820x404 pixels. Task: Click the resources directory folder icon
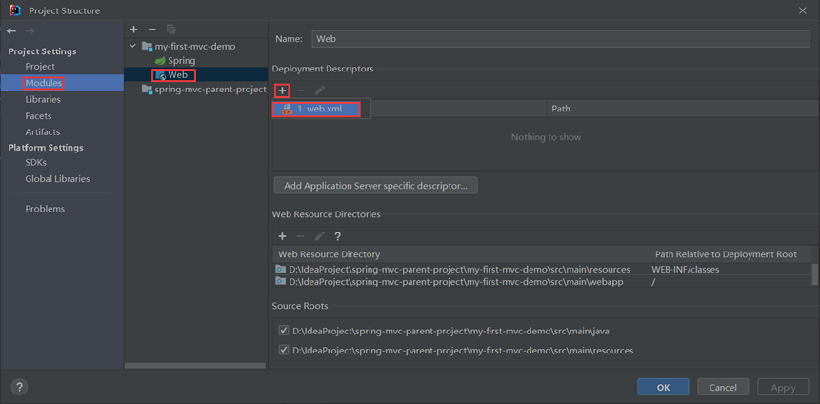point(281,269)
